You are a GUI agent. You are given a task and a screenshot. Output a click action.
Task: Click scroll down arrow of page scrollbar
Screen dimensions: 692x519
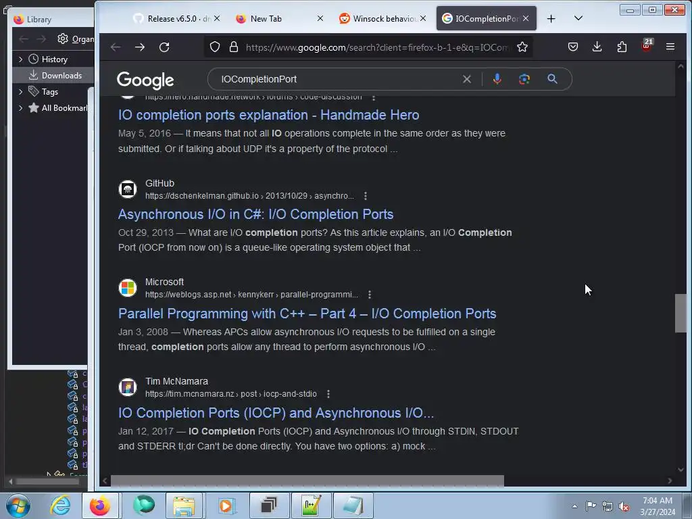681,470
